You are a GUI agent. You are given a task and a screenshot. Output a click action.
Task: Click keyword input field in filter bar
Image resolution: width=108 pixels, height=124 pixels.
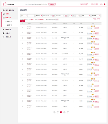(31, 16)
